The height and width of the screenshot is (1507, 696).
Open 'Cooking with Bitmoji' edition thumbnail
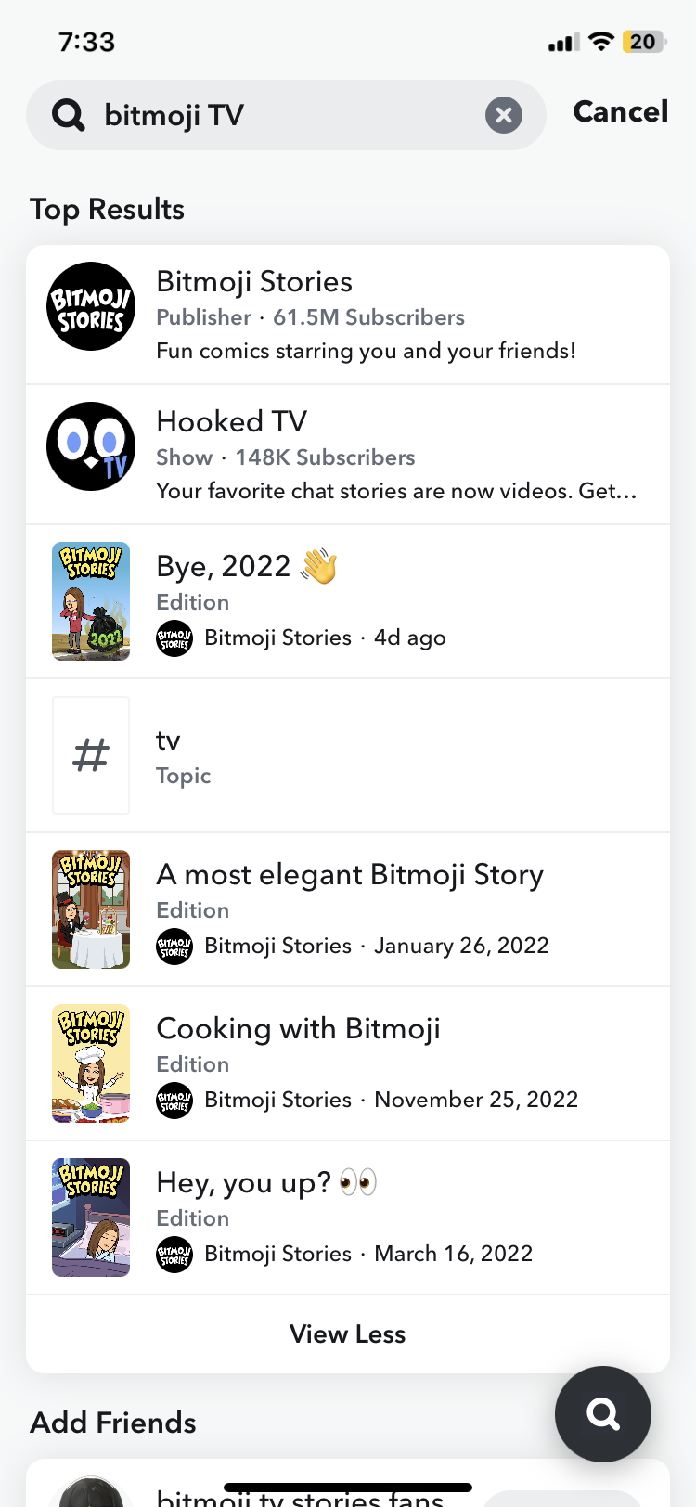coord(91,1063)
